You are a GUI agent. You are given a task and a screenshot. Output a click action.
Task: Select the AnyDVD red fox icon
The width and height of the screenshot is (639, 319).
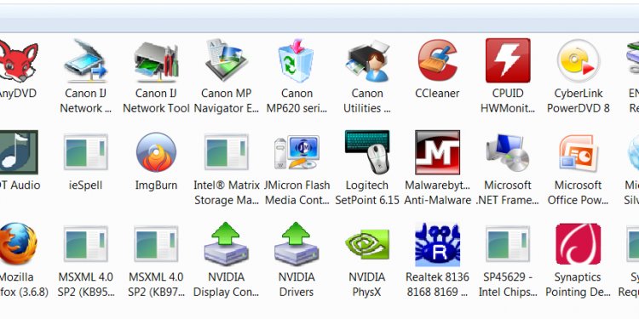click(19, 61)
